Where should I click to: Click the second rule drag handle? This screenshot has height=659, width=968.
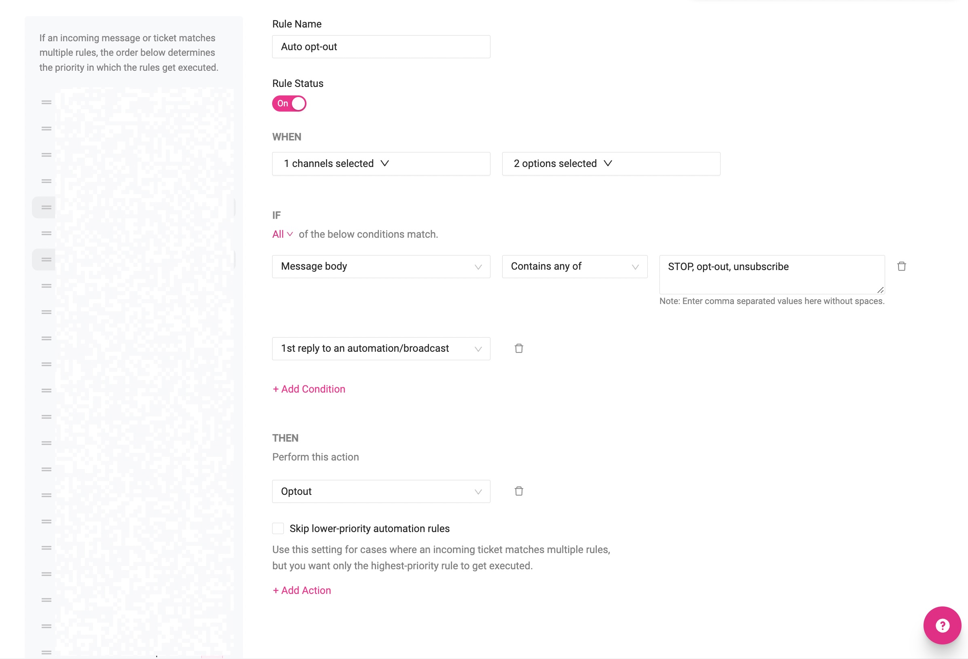[46, 129]
